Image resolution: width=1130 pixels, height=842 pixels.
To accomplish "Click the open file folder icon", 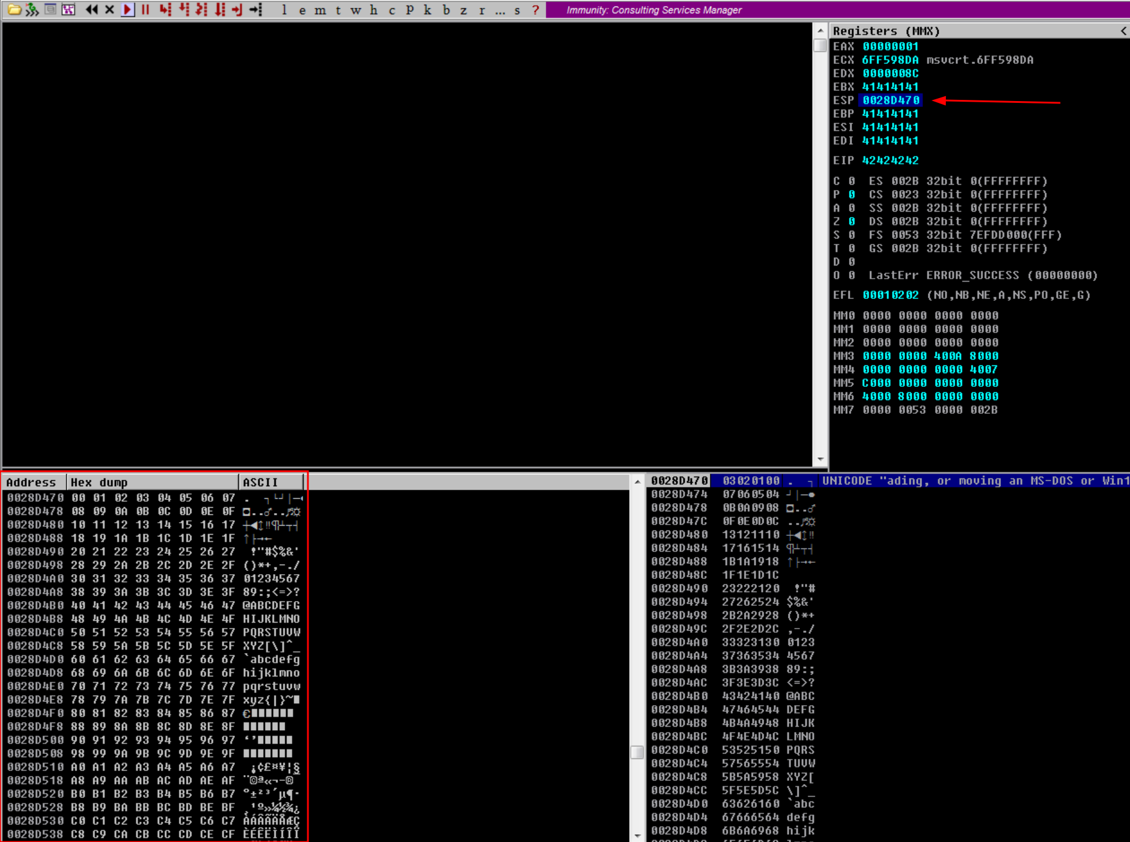I will pyautogui.click(x=14, y=10).
